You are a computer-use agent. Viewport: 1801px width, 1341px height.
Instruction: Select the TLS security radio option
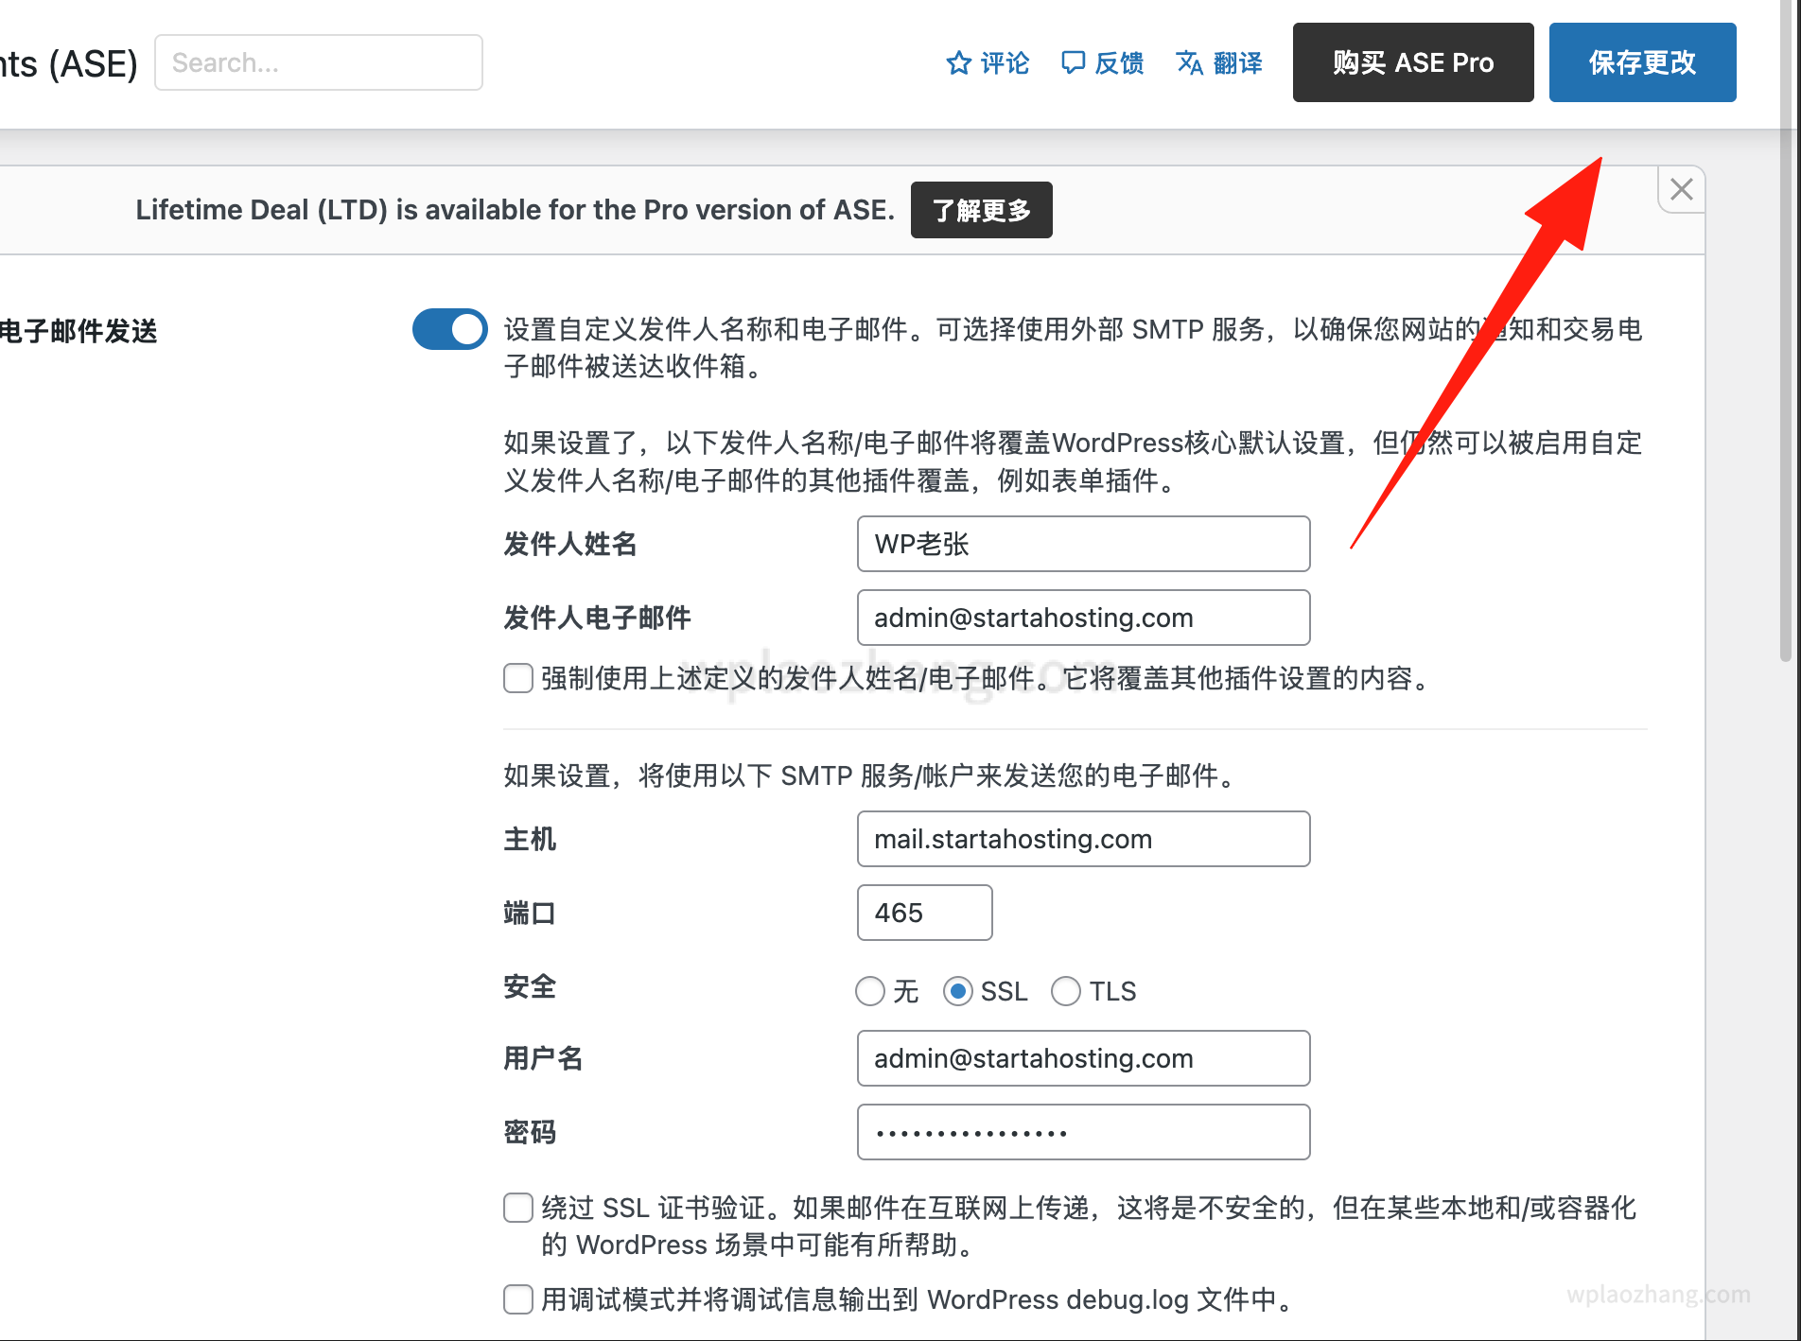[1066, 991]
